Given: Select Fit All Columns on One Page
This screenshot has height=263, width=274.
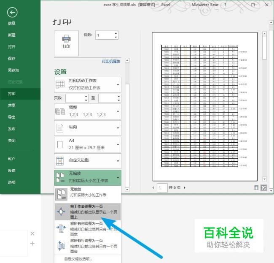Looking at the screenshot, I should [x=88, y=229].
